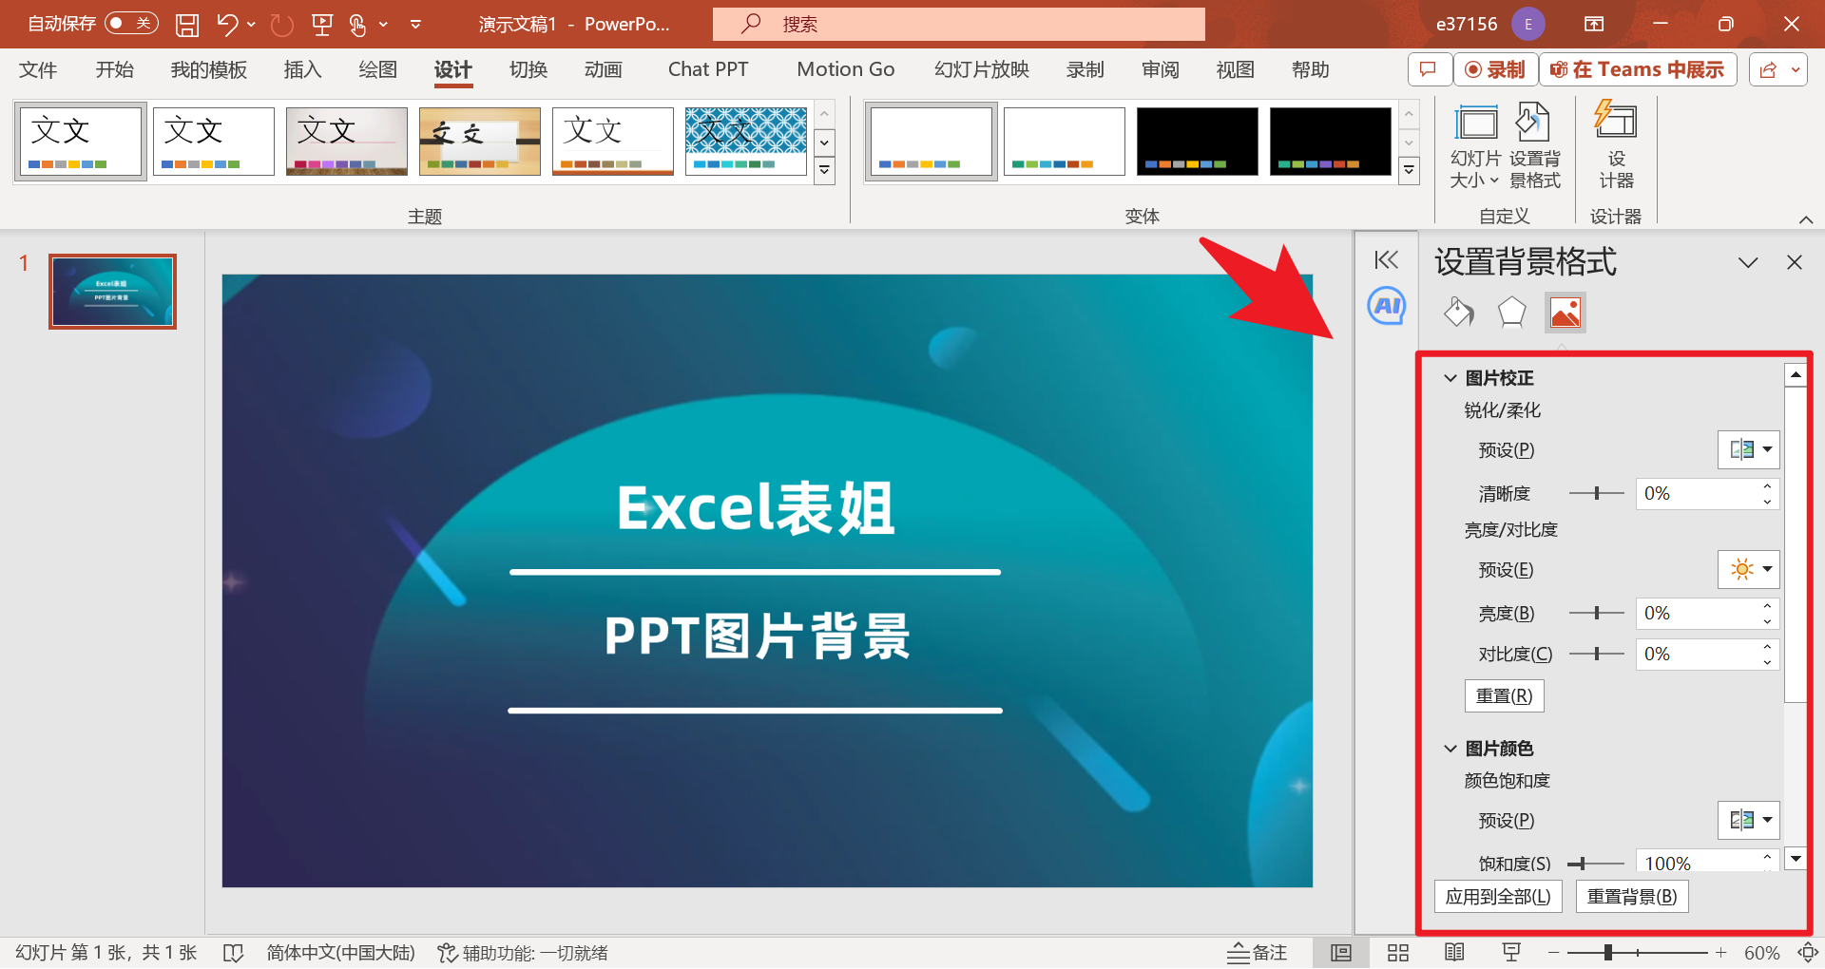
Task: Click the 亮度(B) value field
Action: click(x=1697, y=613)
